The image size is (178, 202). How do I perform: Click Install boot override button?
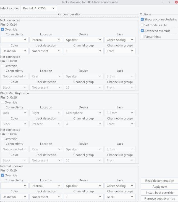tap(159, 192)
